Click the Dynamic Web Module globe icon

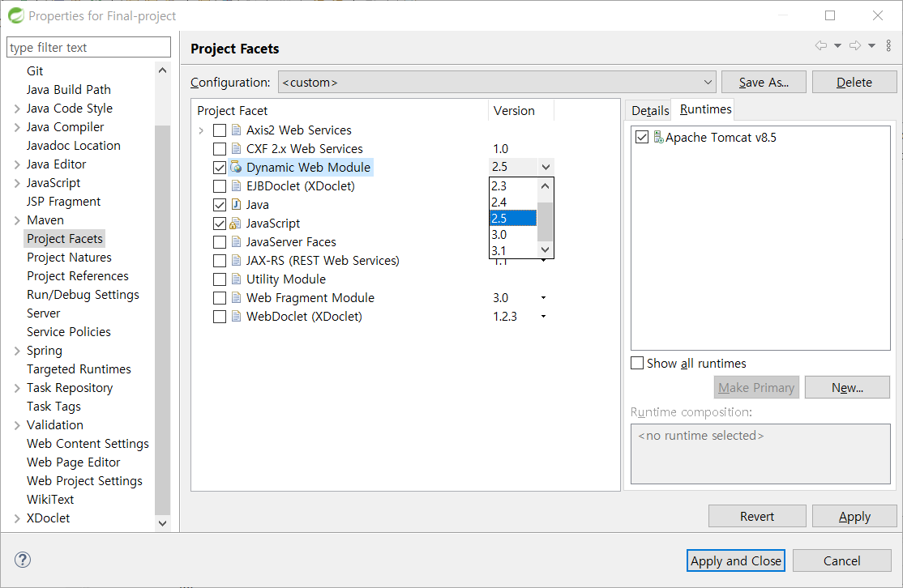point(236,168)
